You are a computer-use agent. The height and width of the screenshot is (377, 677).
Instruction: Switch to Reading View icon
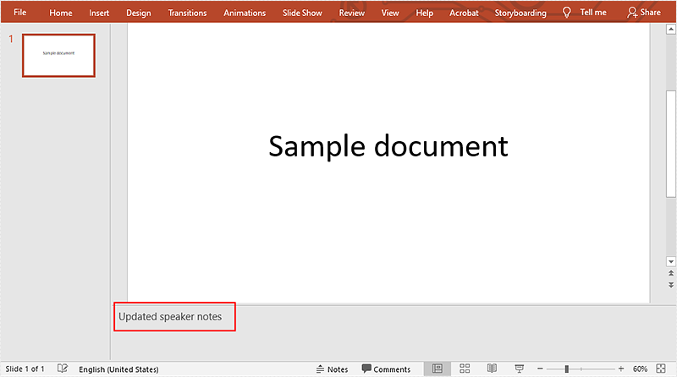pos(492,369)
